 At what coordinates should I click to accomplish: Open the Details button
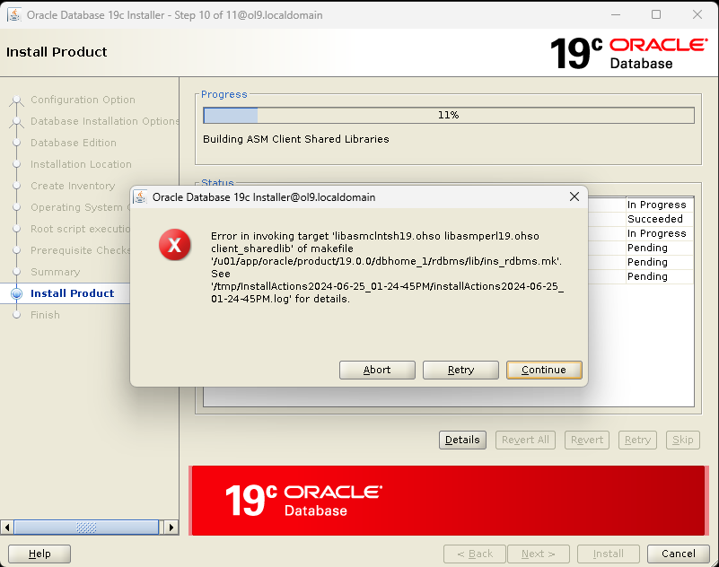pos(462,440)
